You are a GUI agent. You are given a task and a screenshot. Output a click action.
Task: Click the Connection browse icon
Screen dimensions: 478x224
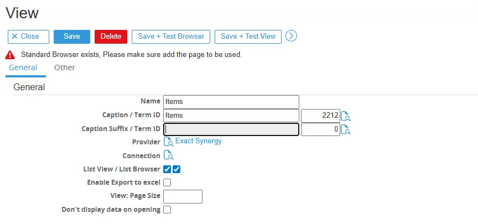click(169, 155)
